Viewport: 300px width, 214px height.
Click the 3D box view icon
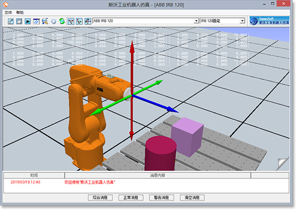pyautogui.click(x=19, y=21)
